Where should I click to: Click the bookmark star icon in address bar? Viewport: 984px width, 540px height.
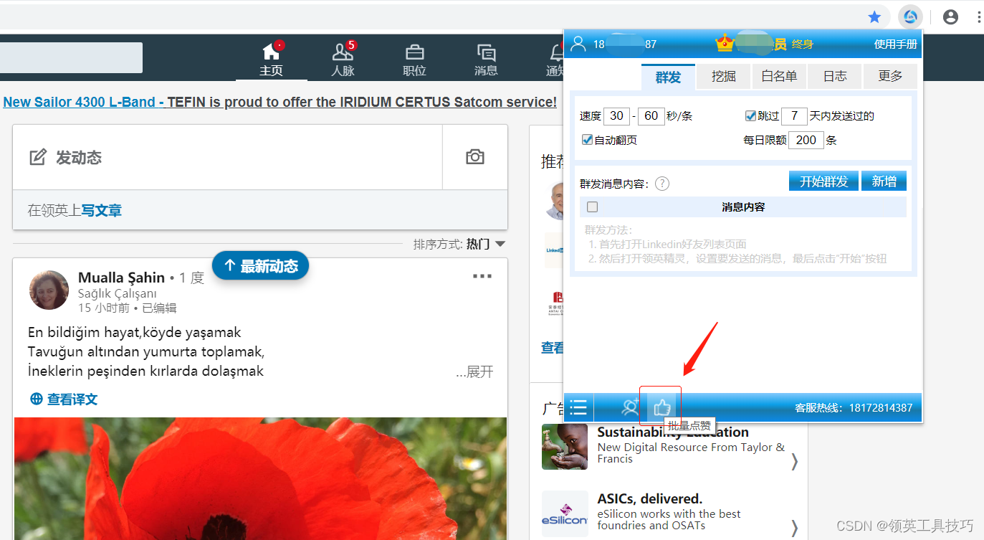874,17
